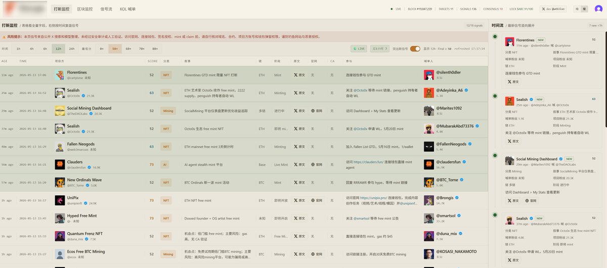This screenshot has width=607, height=268.
Task: Open X 原文 link in Social Mining Dashboard row
Action: pyautogui.click(x=299, y=110)
